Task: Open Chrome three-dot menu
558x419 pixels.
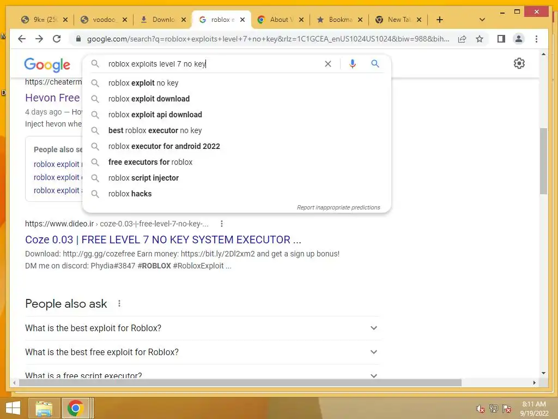Action: pos(536,39)
